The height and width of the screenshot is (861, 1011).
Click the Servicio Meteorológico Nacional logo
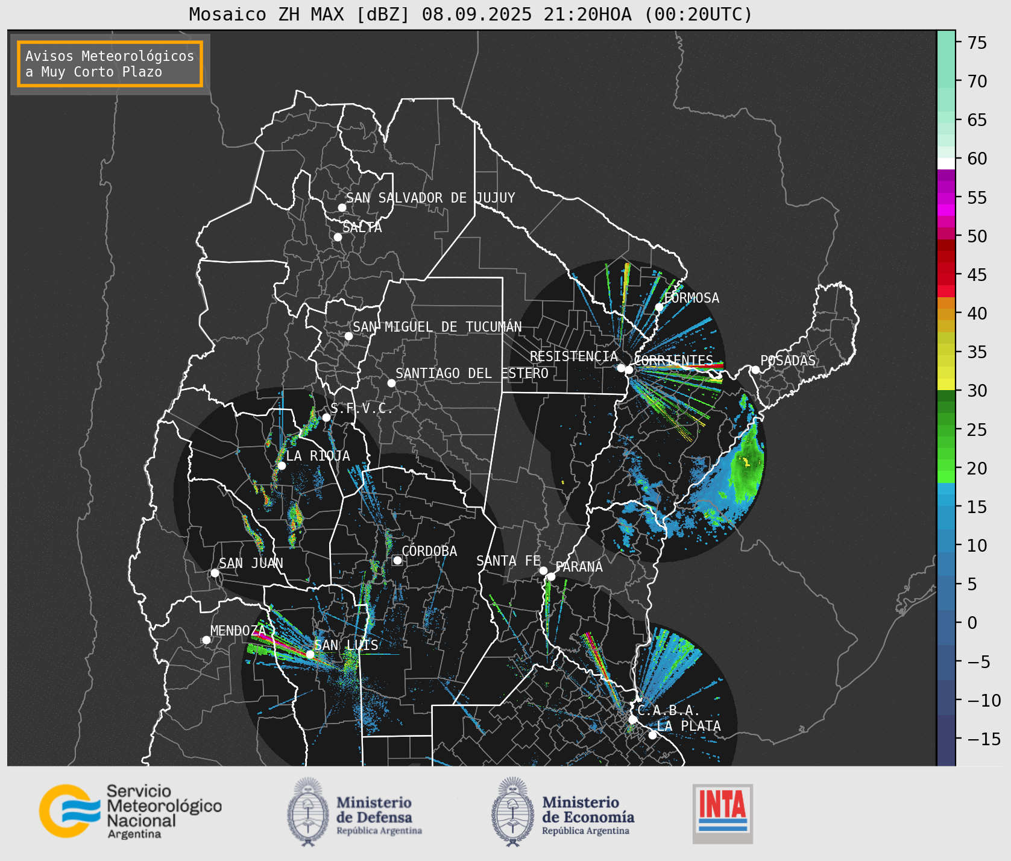click(x=131, y=811)
